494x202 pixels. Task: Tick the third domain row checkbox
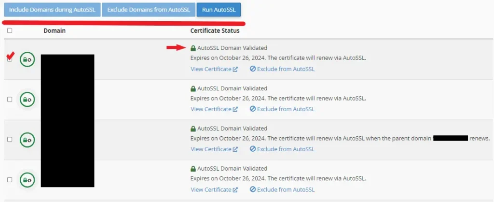[x=10, y=139]
